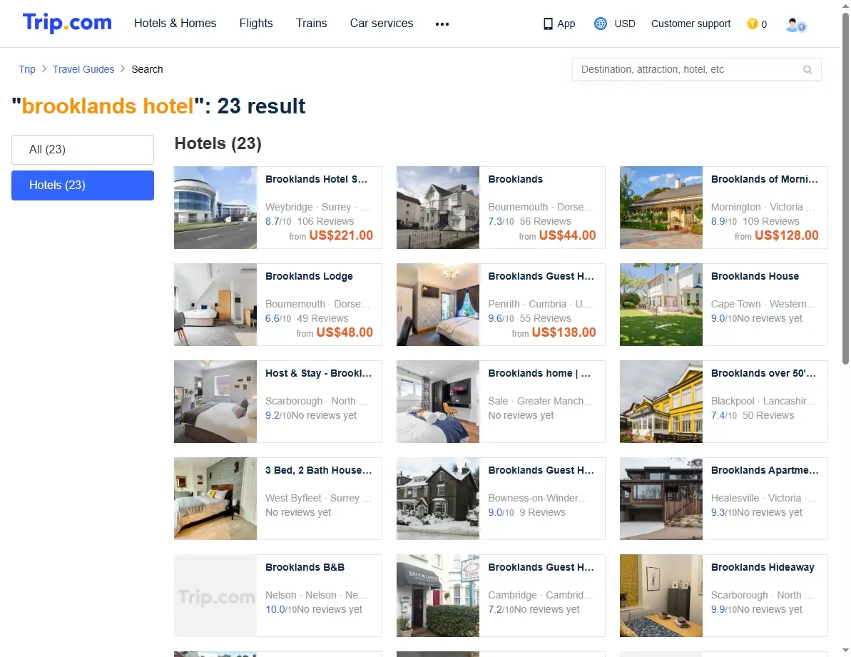Open 3 Bed, 2 Bath House photo

tap(215, 499)
